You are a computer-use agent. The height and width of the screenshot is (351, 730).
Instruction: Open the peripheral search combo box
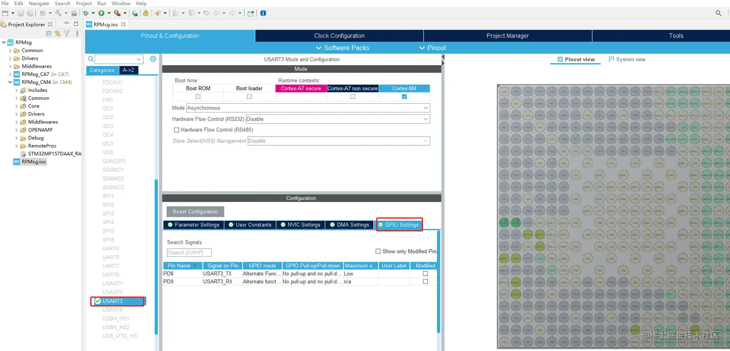119,59
